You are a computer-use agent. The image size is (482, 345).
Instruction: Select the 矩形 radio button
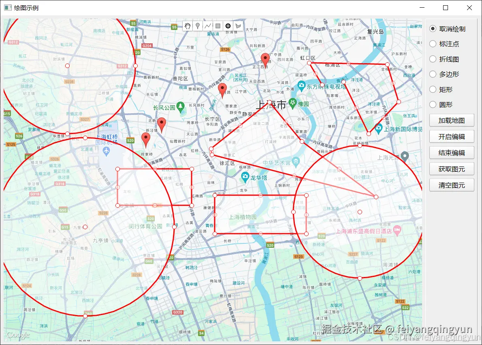click(x=433, y=89)
